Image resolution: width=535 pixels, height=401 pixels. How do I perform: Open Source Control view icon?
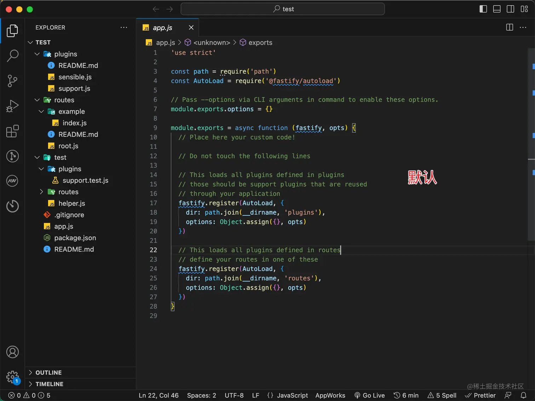tap(12, 81)
